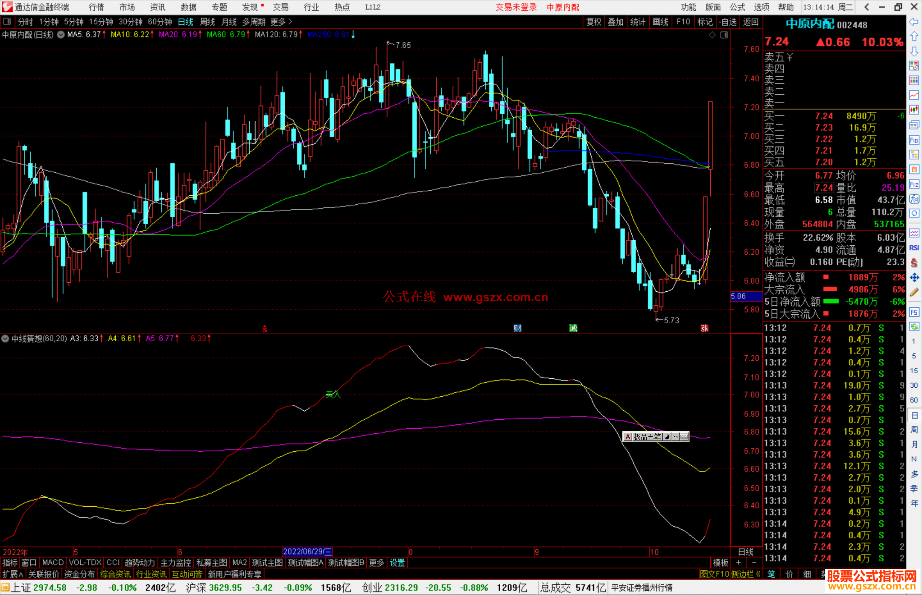
Task: Expand the 扩展 panel at bottom left
Action: (x=12, y=574)
